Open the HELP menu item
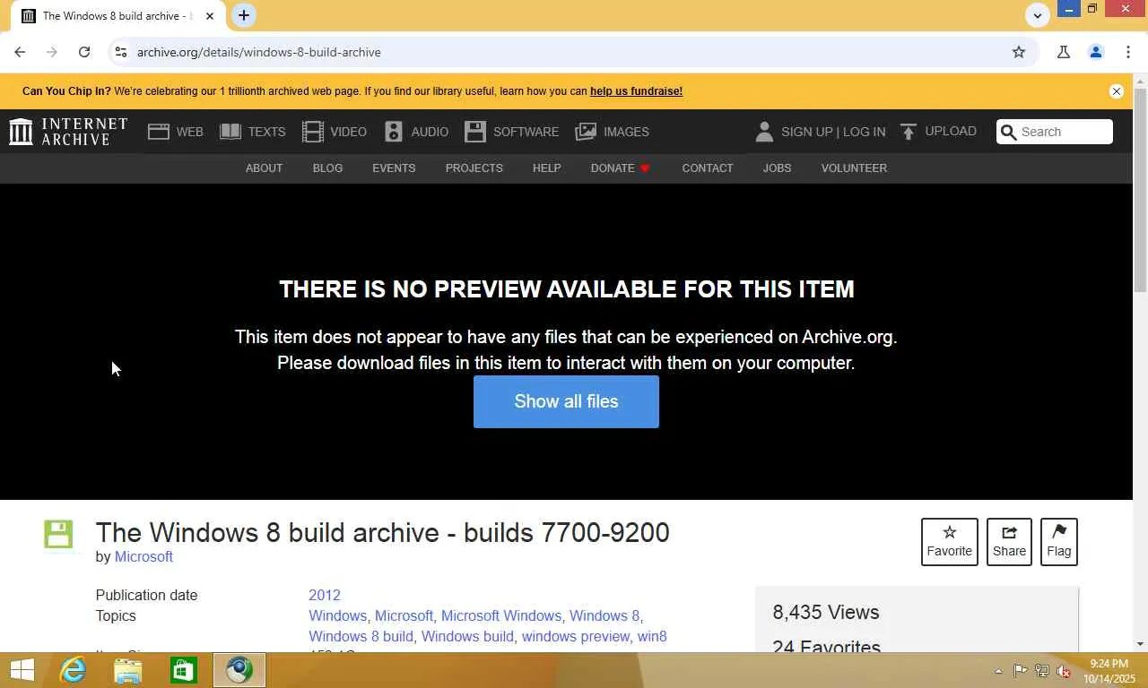This screenshot has height=688, width=1148. [547, 168]
